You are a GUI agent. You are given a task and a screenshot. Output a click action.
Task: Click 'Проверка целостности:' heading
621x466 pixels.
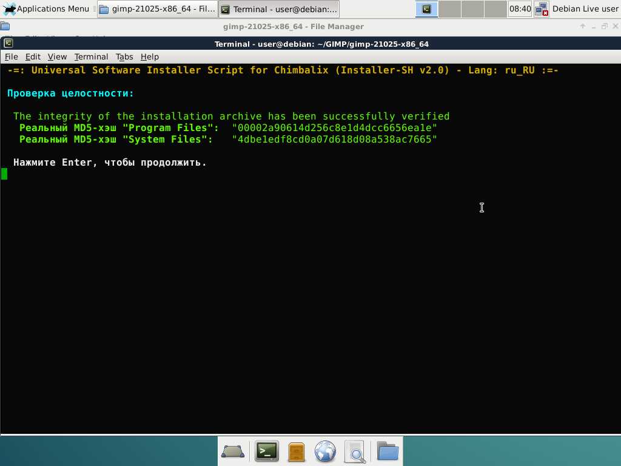(70, 93)
